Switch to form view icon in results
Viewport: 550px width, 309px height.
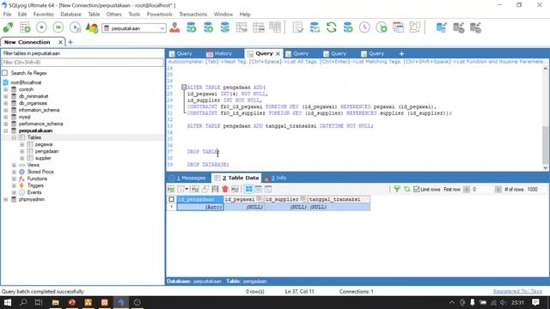coord(258,189)
